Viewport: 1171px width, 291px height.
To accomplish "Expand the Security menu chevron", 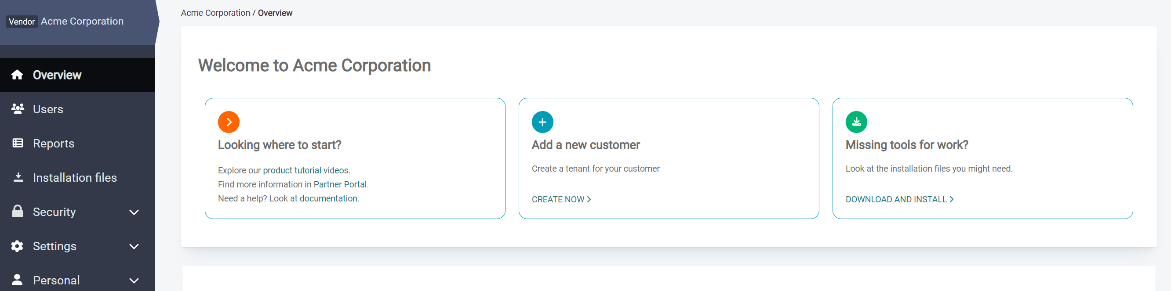I will click(x=134, y=212).
